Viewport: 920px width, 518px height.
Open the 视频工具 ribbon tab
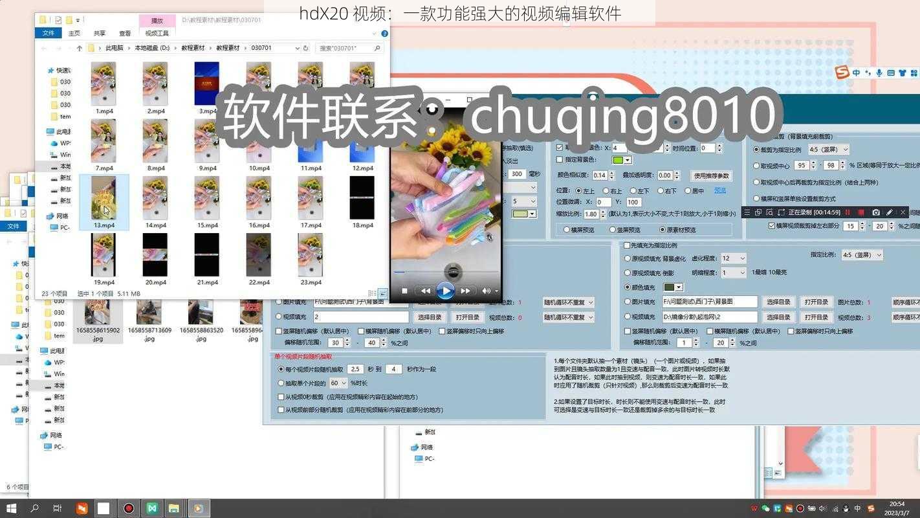pyautogui.click(x=157, y=33)
